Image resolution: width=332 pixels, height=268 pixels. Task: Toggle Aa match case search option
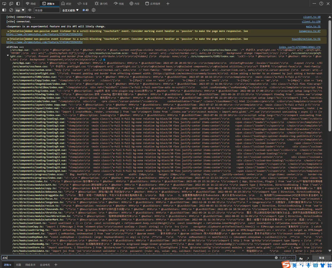click(x=301, y=258)
